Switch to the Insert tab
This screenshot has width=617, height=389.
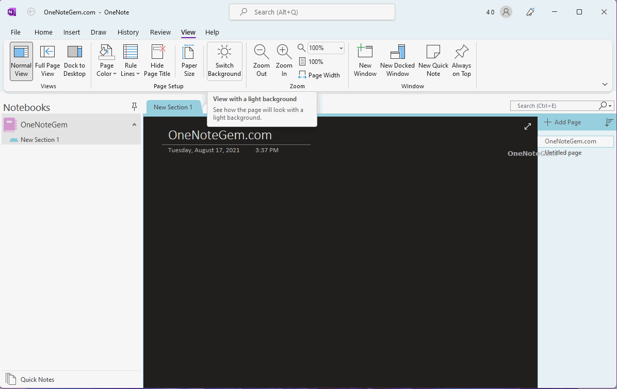pyautogui.click(x=72, y=33)
